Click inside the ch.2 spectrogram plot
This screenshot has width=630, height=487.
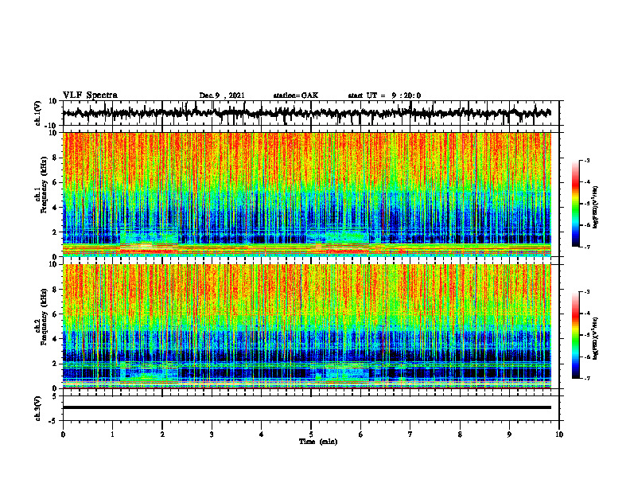306,326
